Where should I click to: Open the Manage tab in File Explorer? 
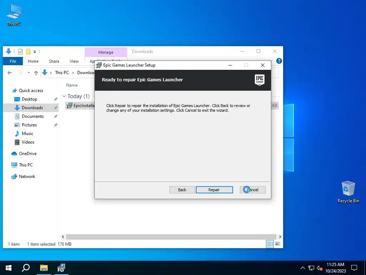click(106, 52)
